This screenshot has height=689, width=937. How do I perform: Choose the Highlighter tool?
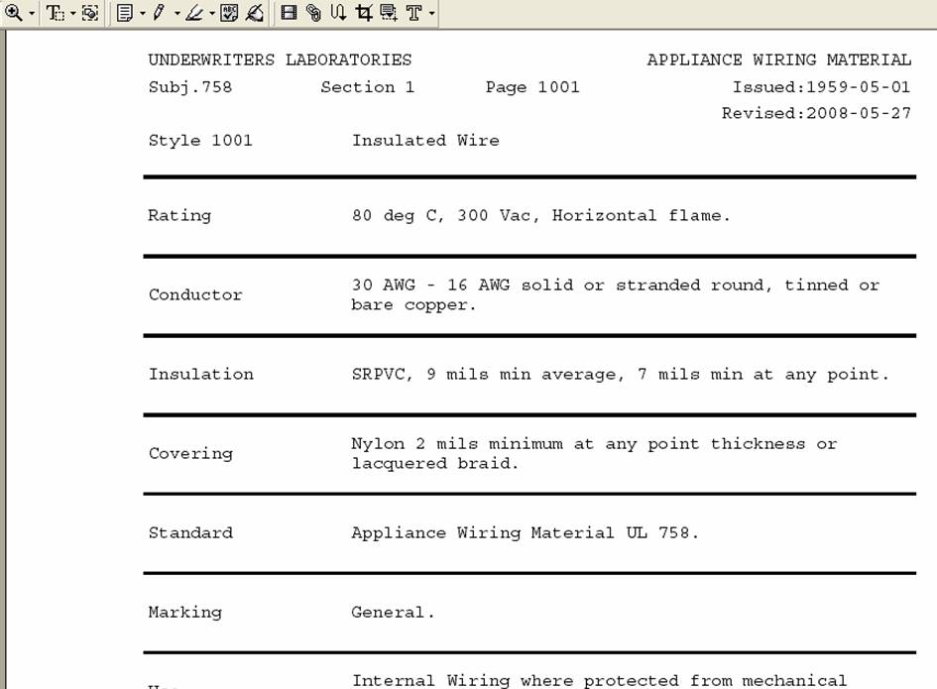point(193,13)
